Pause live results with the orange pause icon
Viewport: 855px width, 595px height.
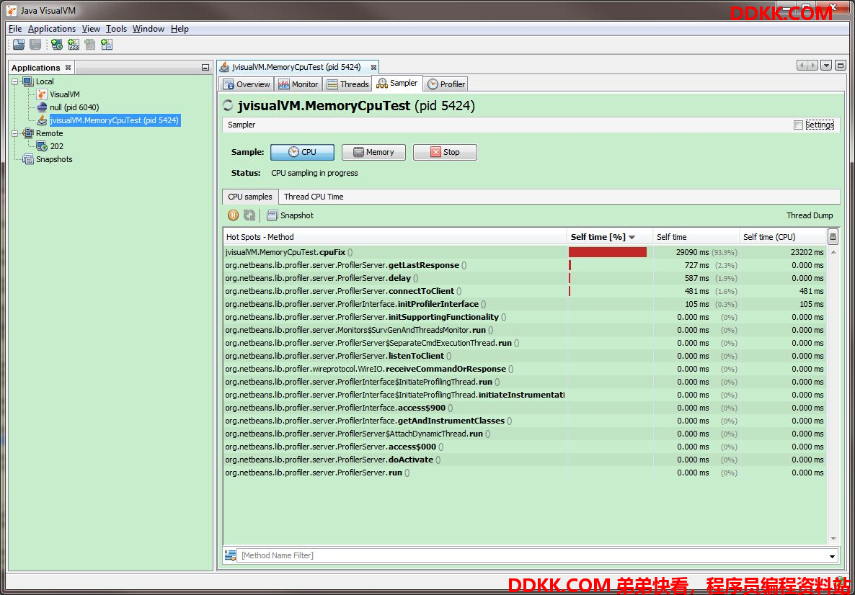(x=234, y=215)
